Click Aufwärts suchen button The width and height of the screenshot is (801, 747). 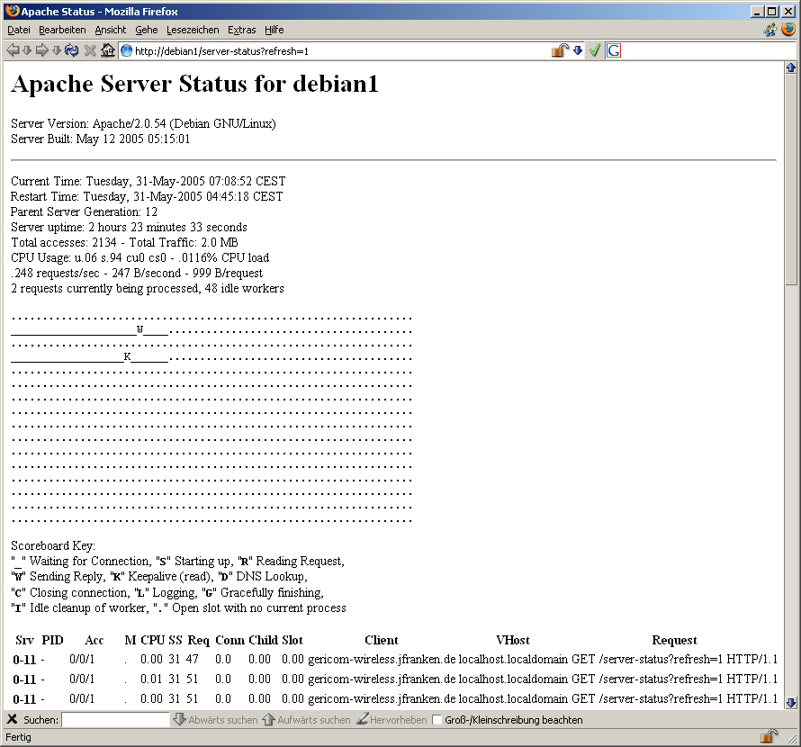tap(307, 720)
